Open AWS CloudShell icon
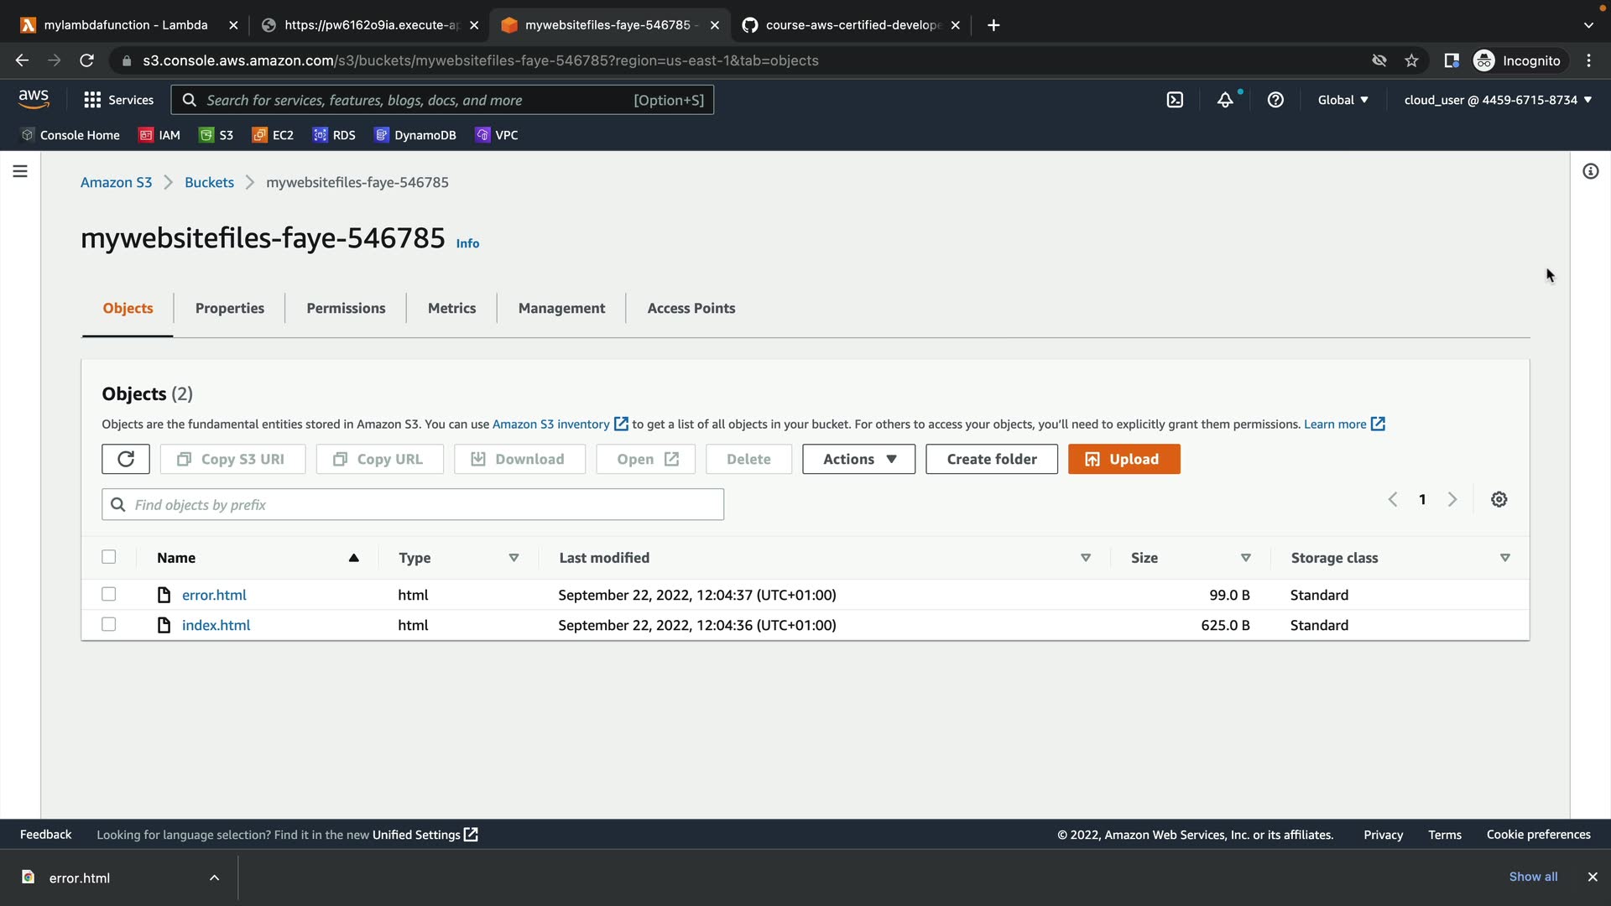1611x906 pixels. point(1175,100)
